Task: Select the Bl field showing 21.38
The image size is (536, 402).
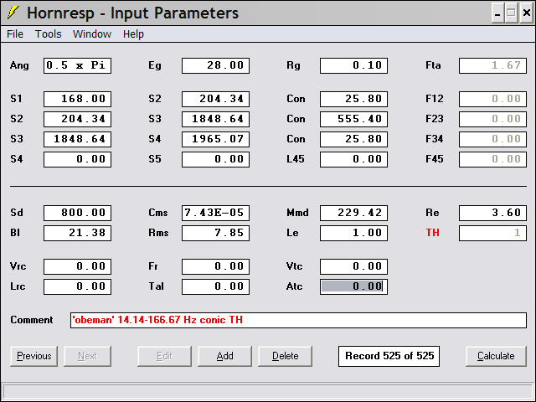Action: (77, 233)
